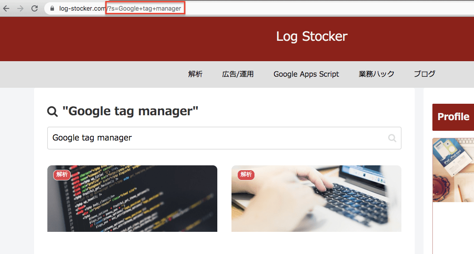Click the "Google tag manager" results heading

coord(130,111)
